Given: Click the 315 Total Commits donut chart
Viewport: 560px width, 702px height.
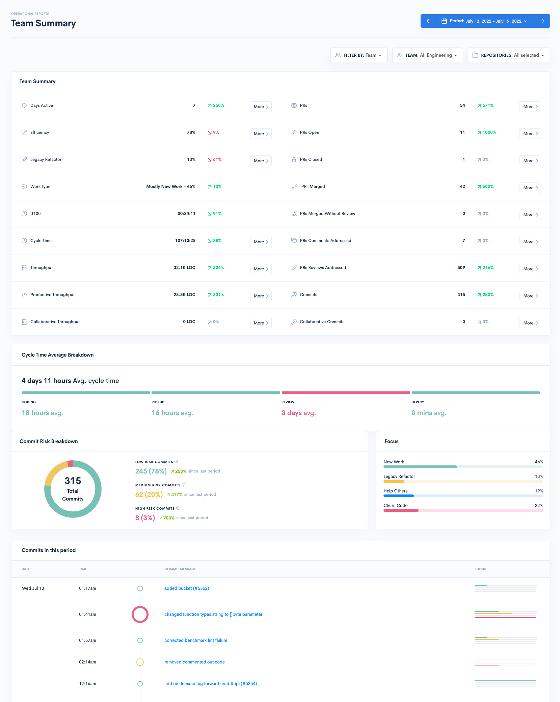Looking at the screenshot, I should pyautogui.click(x=73, y=489).
